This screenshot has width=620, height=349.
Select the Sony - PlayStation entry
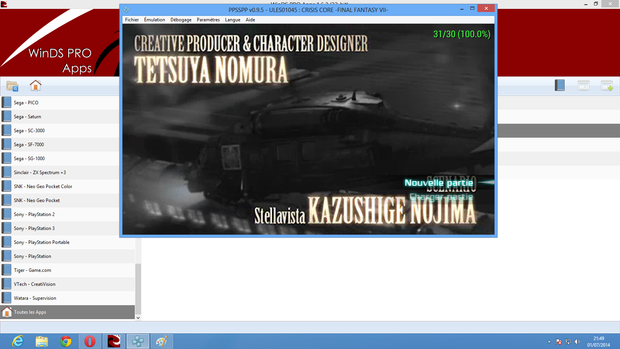[x=67, y=256]
